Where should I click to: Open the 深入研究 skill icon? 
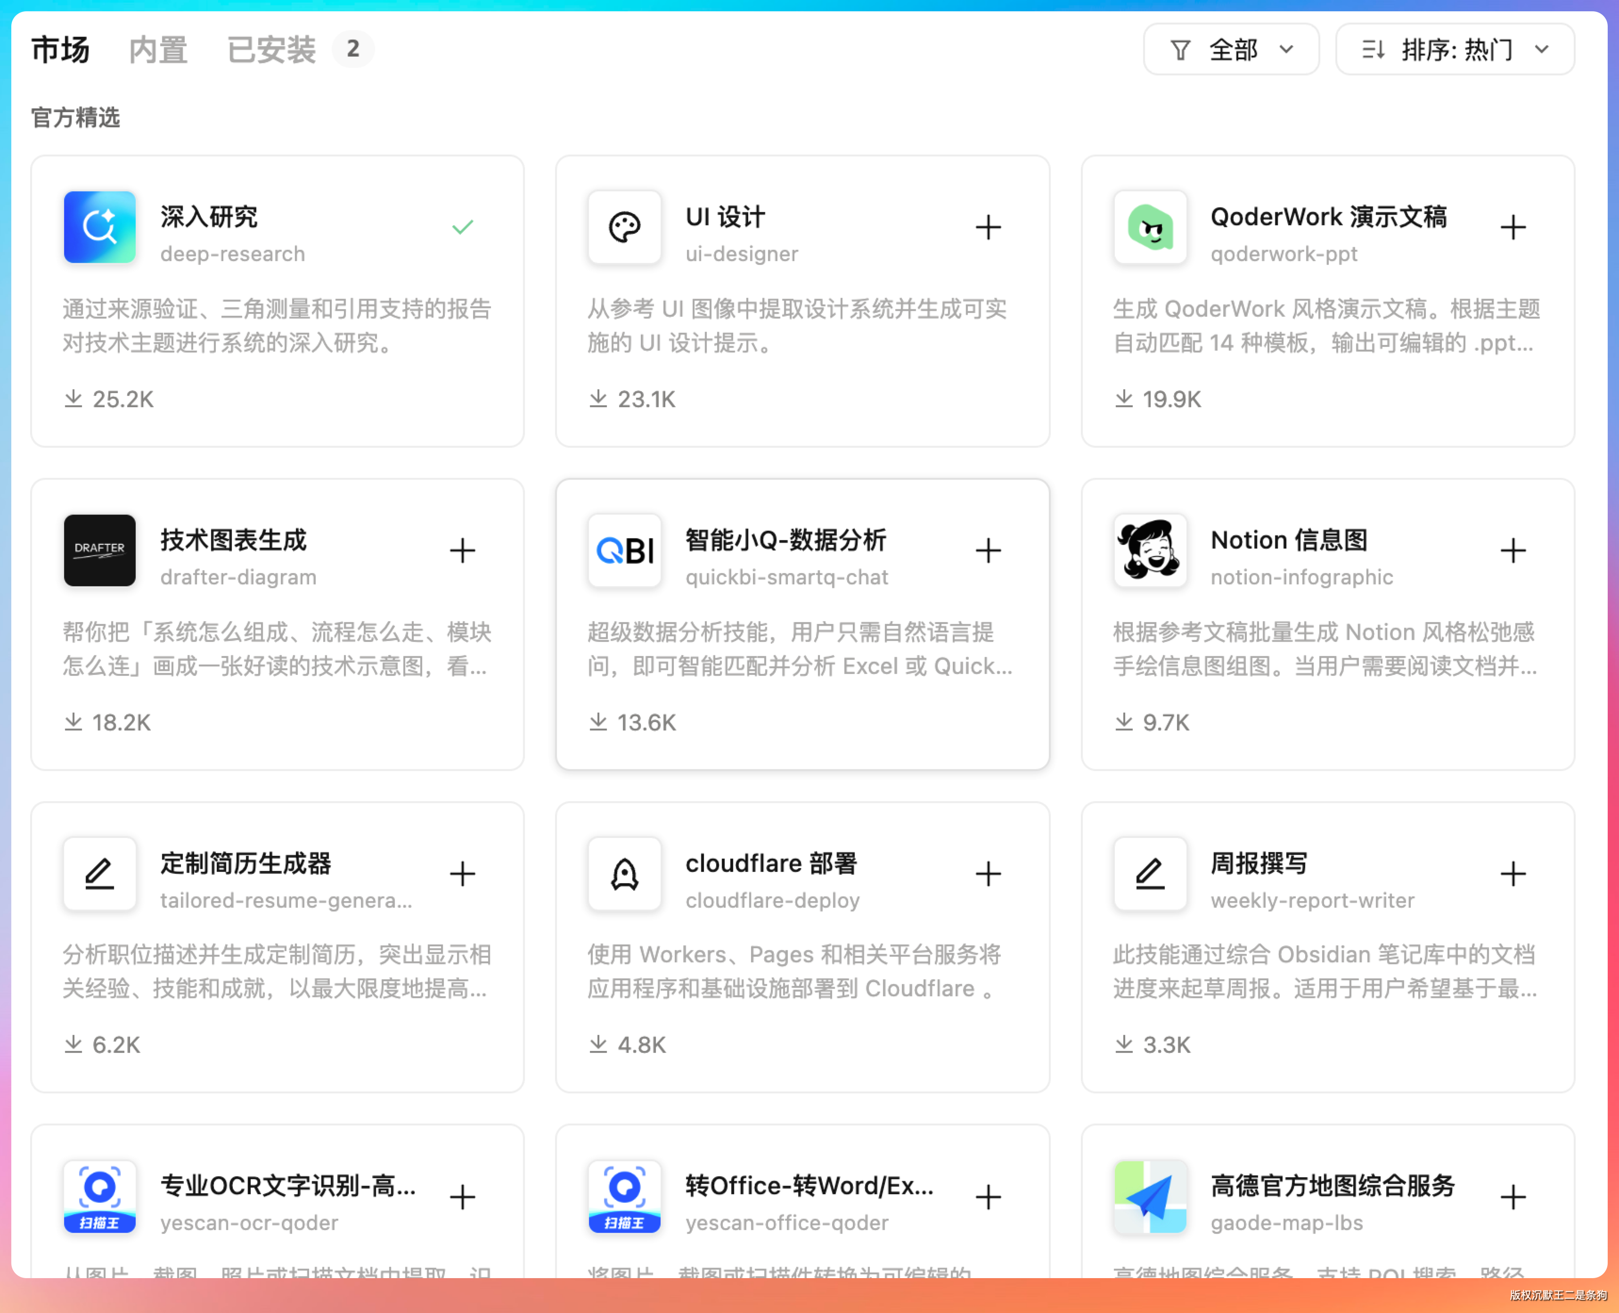(100, 227)
